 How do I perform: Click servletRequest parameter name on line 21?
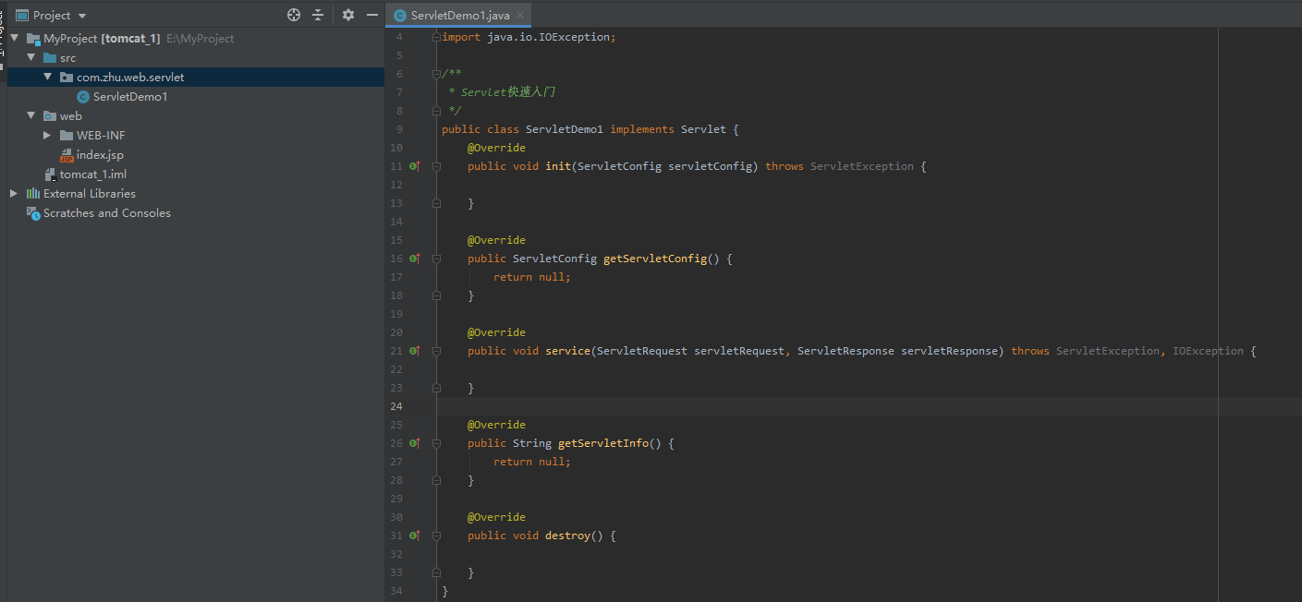pos(739,351)
